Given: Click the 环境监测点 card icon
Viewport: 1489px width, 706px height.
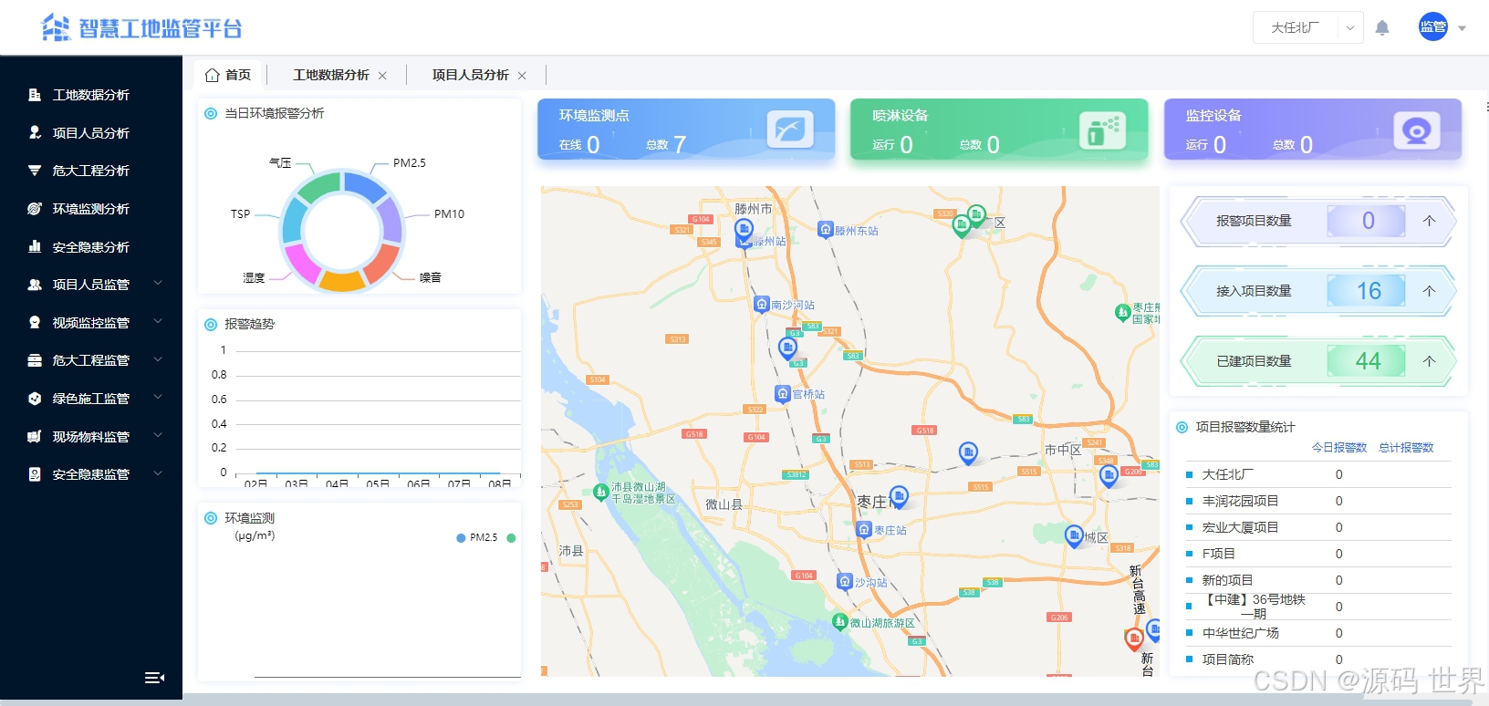Looking at the screenshot, I should tap(790, 130).
